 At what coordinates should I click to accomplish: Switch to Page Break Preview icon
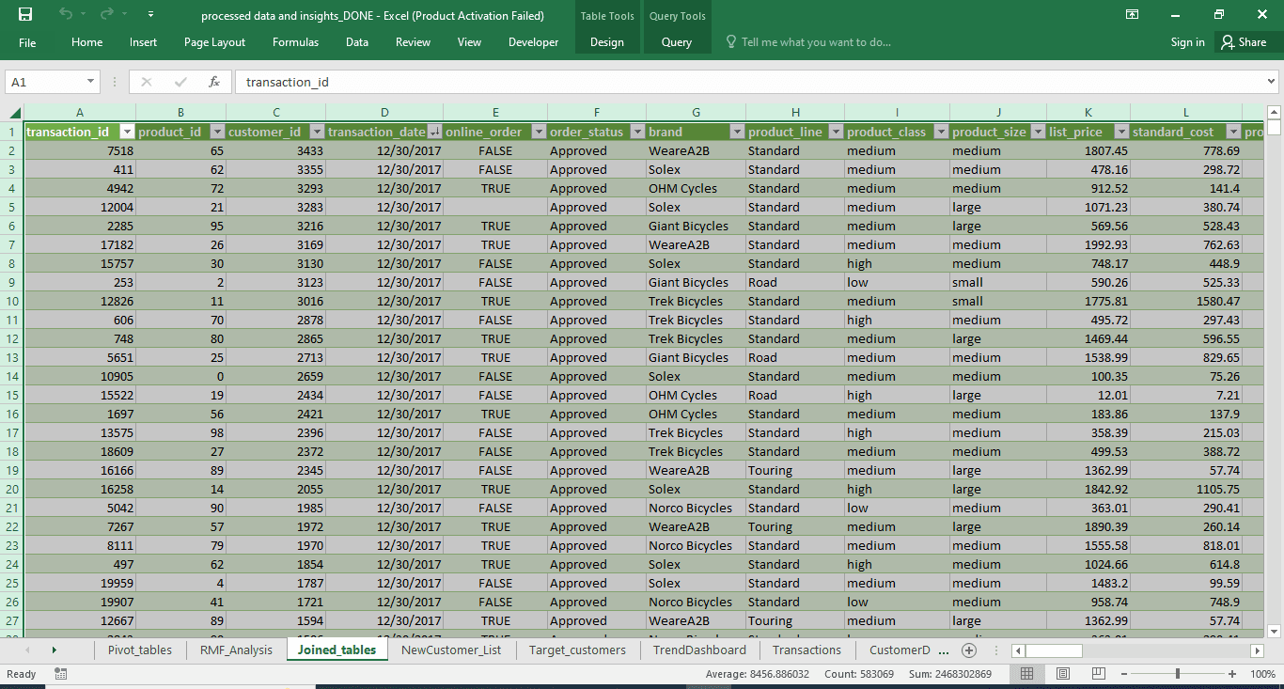tap(1099, 674)
